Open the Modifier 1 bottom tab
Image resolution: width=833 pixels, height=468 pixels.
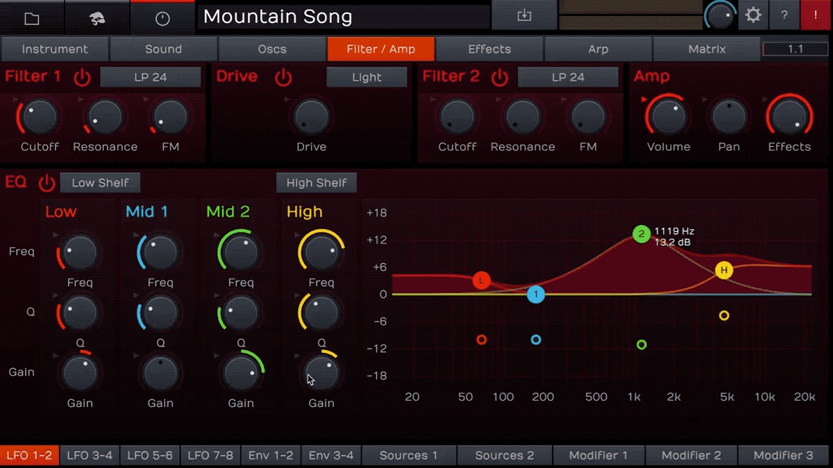(598, 456)
